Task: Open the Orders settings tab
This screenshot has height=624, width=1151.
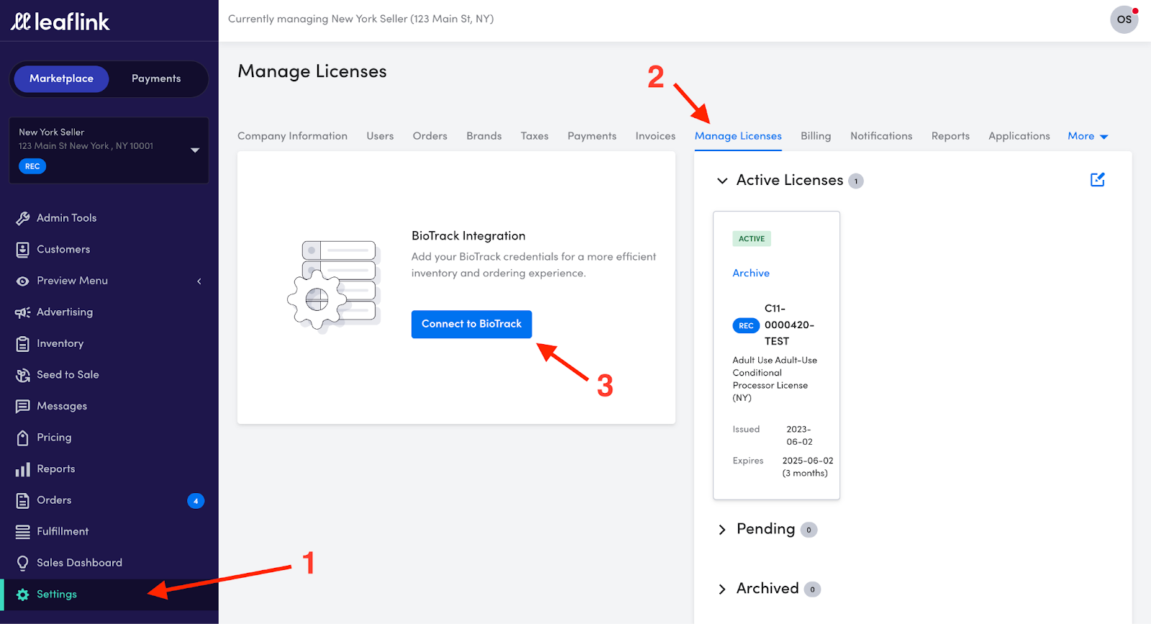Action: pos(429,136)
